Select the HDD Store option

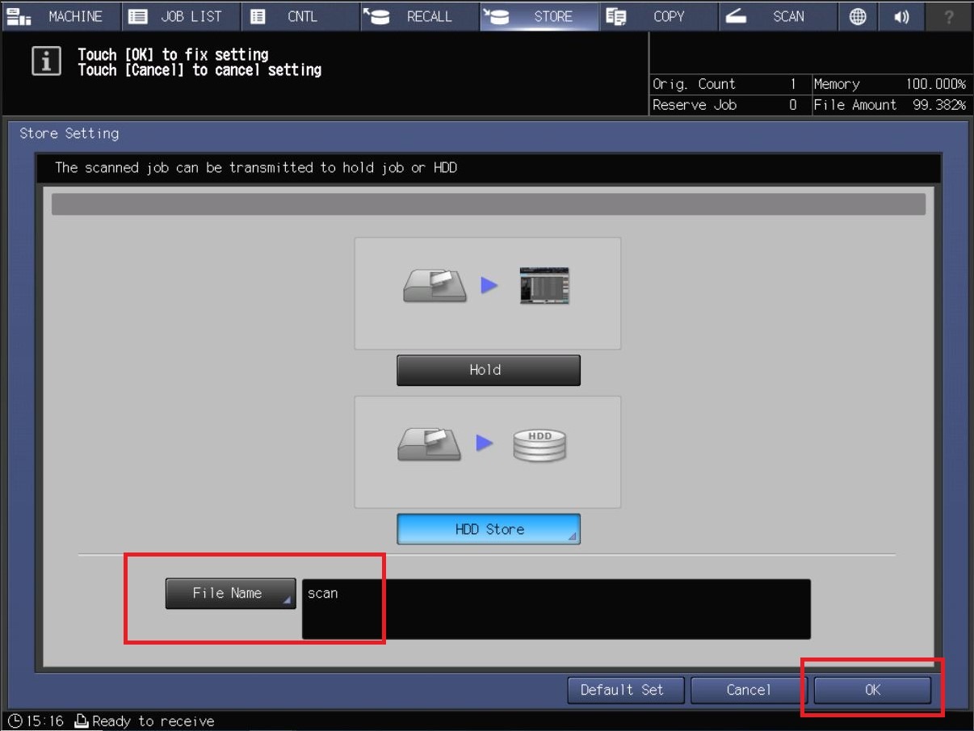coord(488,529)
